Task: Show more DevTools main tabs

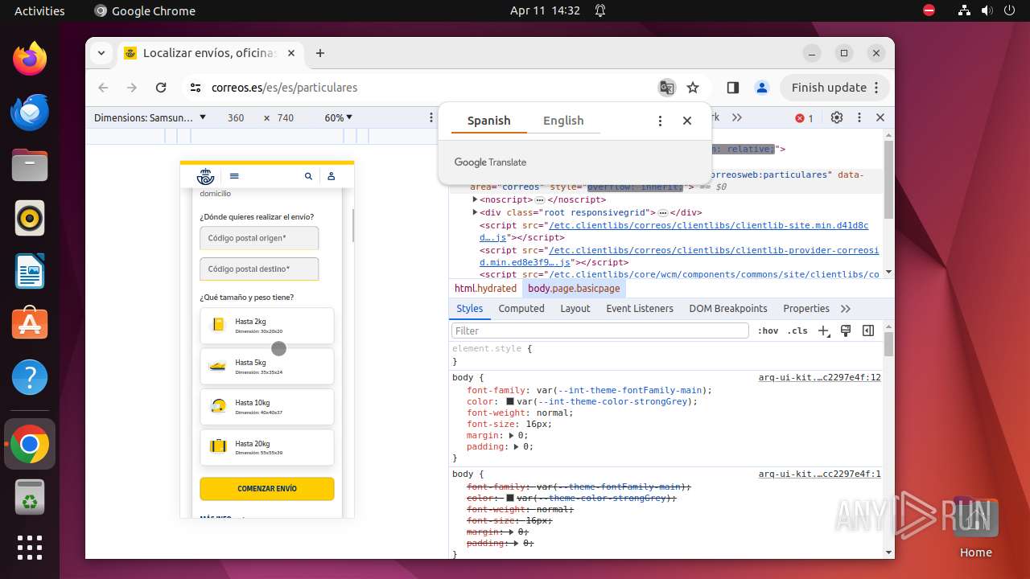Action: pyautogui.click(x=737, y=117)
